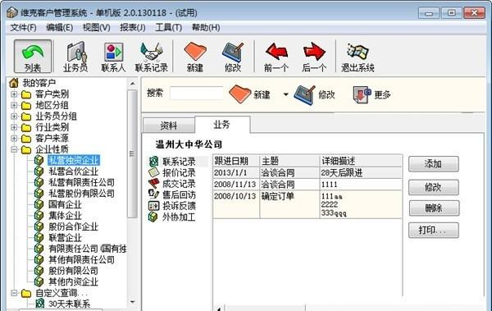Collapse the 企业性质 tree node

14,149
